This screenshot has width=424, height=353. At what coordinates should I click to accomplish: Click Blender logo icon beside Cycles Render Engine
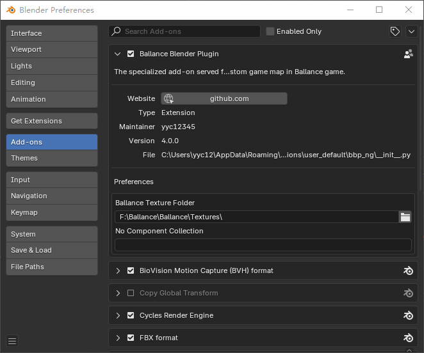pos(408,316)
